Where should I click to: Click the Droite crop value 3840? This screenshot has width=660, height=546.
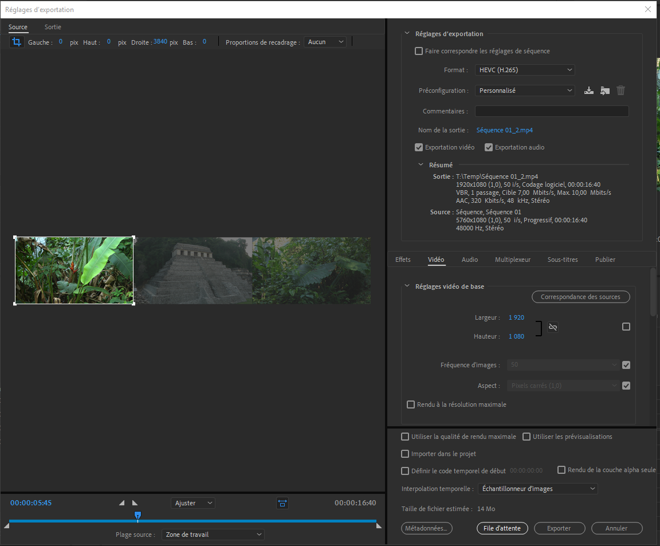pyautogui.click(x=160, y=41)
